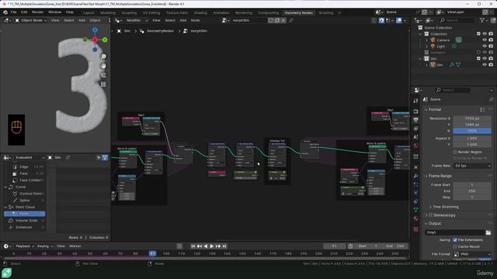
Task: Open the node editor Add menu
Action: coord(183,20)
